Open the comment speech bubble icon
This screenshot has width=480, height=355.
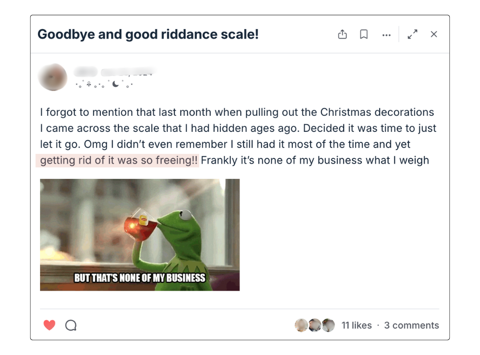70,325
